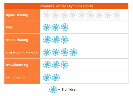Select the snowboarding row label
The width and height of the screenshot is (133, 96).
point(17,65)
